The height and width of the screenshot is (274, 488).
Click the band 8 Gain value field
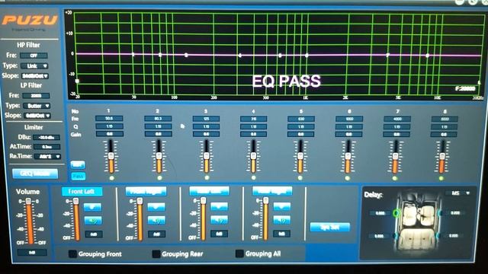(444, 135)
